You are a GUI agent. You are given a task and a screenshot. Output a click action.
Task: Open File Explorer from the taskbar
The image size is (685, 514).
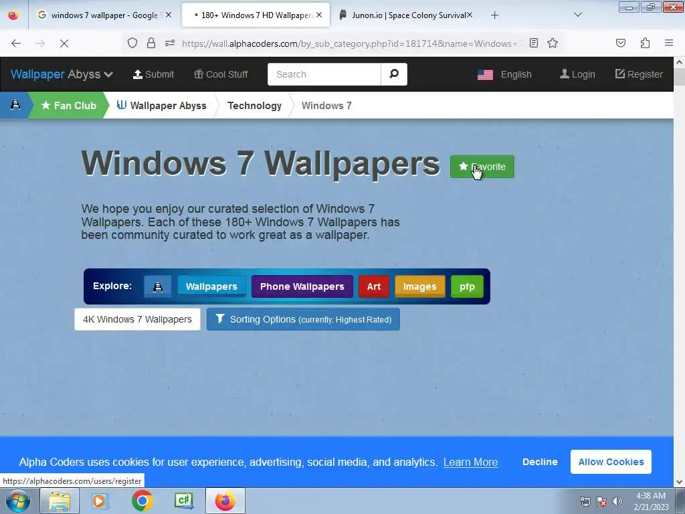[60, 501]
